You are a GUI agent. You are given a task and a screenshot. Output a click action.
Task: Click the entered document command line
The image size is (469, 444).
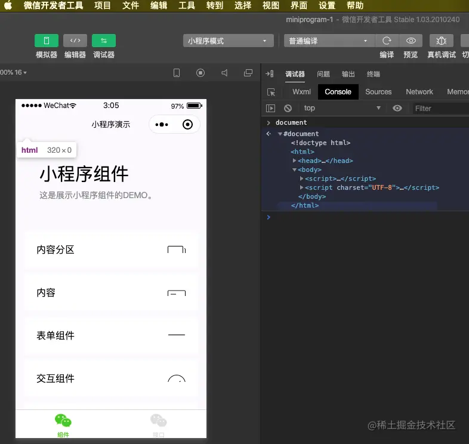pyautogui.click(x=291, y=122)
